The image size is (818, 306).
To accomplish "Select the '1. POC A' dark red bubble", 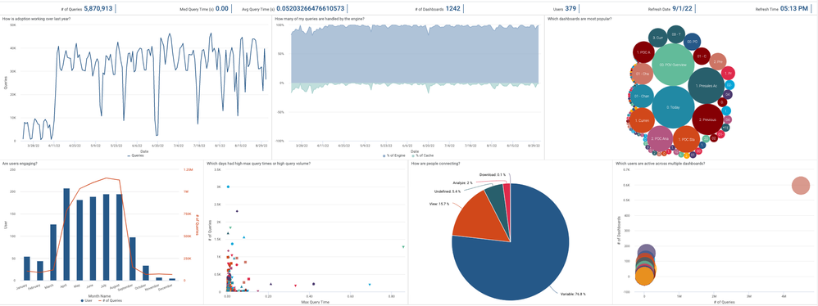I will click(x=643, y=52).
